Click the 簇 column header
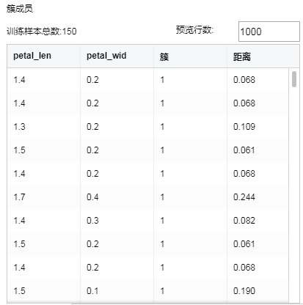Viewport: 303px width, 305px height. [x=164, y=57]
